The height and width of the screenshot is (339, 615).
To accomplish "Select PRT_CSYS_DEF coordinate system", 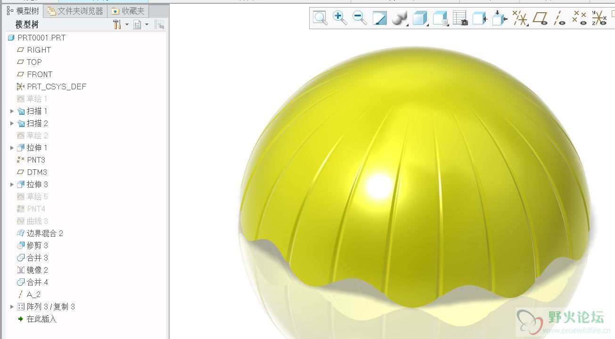I will tap(52, 87).
